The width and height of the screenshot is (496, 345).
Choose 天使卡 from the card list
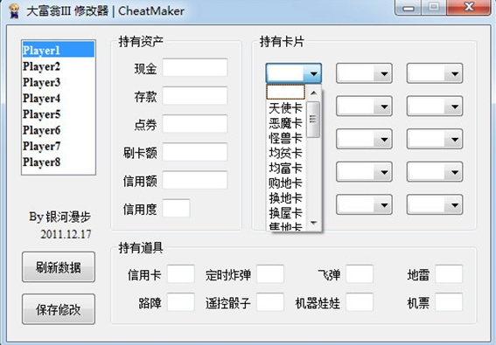coord(286,108)
